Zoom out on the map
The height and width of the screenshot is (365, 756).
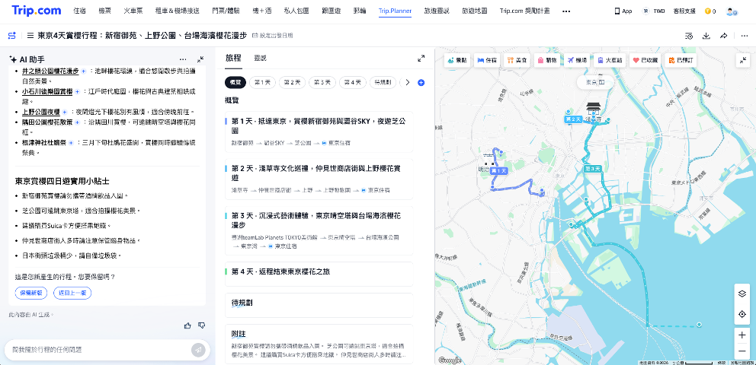tap(742, 351)
